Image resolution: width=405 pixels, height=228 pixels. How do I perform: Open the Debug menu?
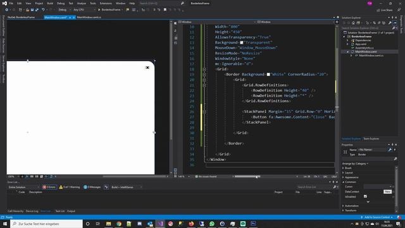61,3
